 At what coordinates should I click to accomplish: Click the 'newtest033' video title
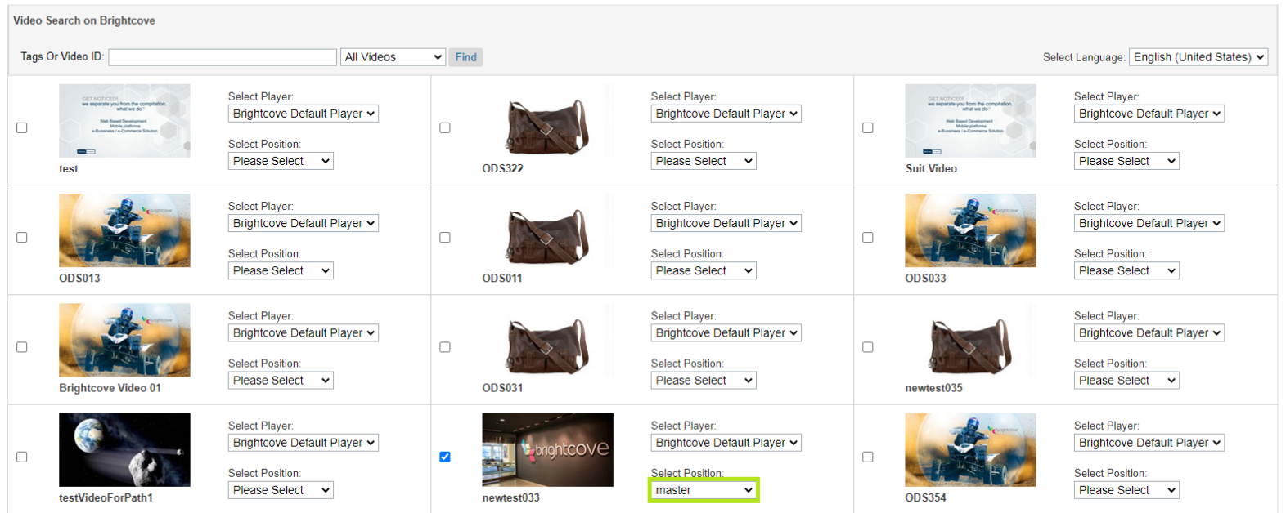(x=510, y=497)
